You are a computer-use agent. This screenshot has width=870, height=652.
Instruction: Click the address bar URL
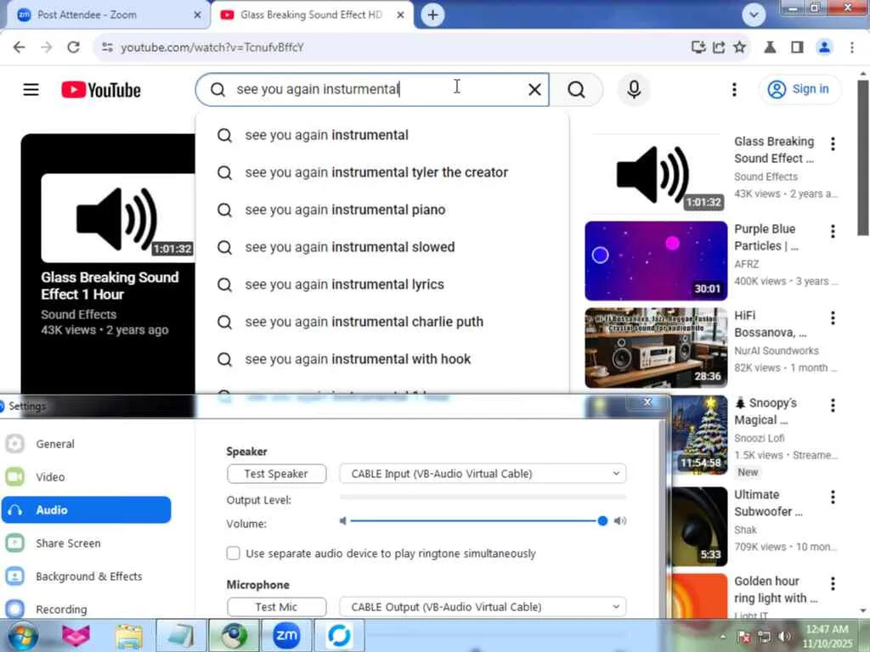212,48
